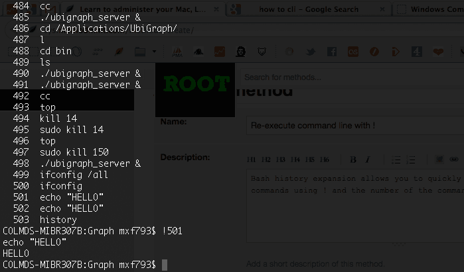Screen dimensions: 464x272
Task: Close the 'how to cli - Google Search' tab
Action: [x=382, y=9]
